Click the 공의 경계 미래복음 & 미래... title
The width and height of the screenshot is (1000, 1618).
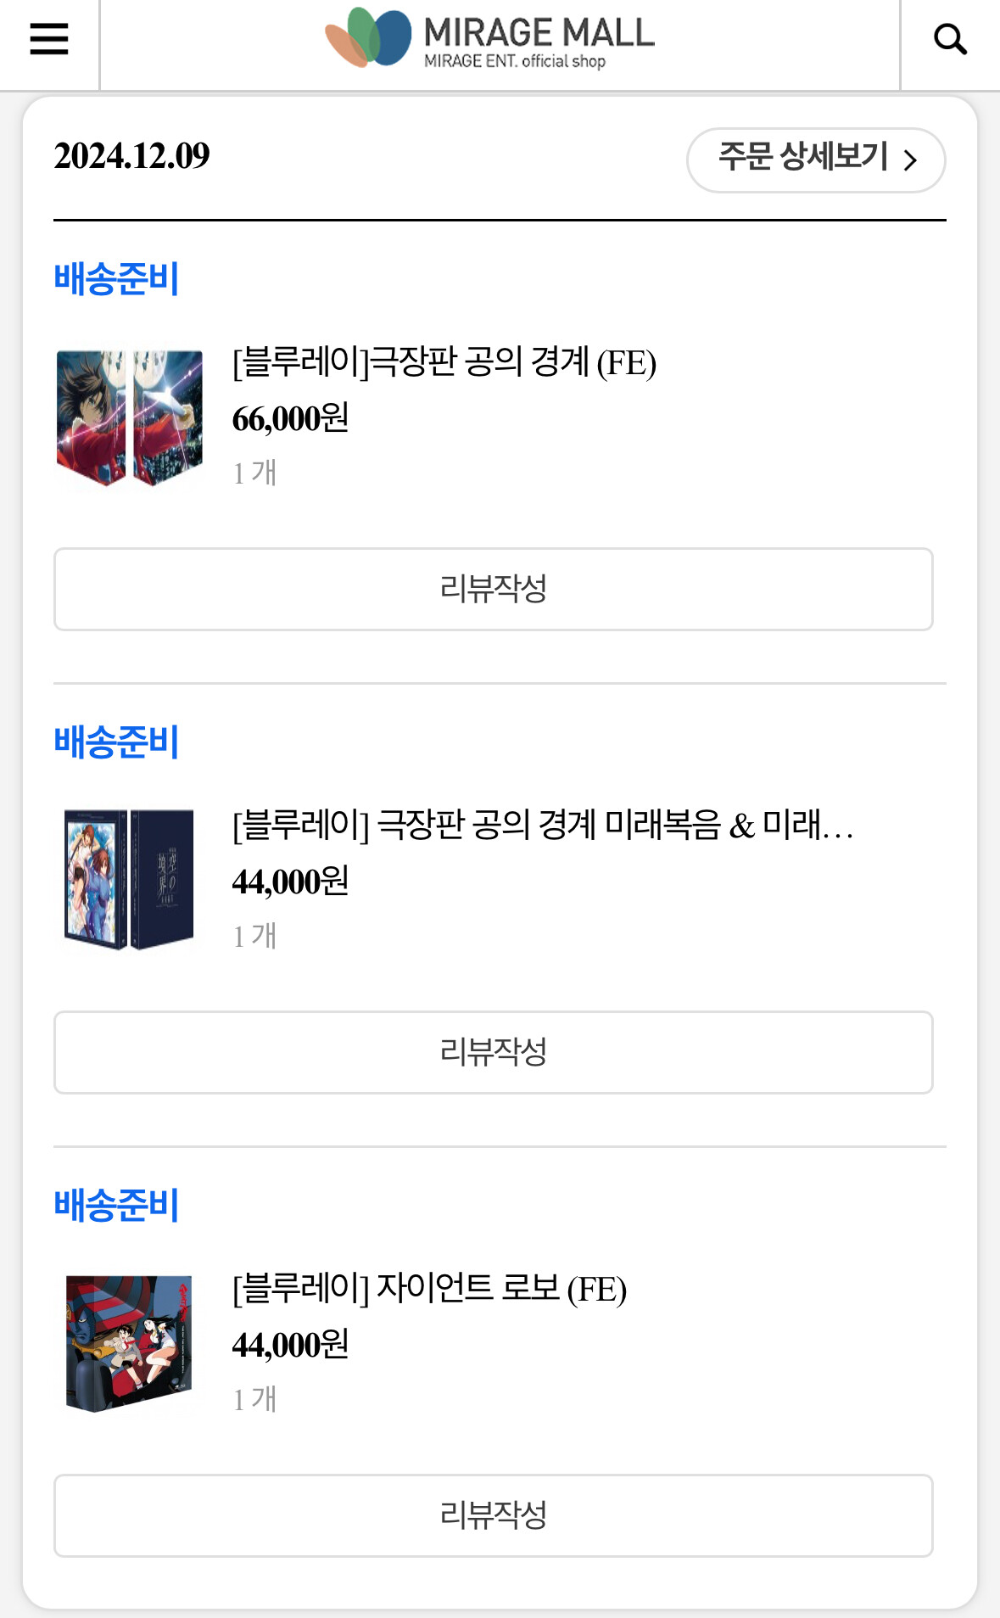[543, 826]
